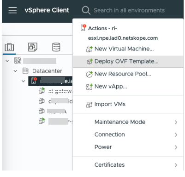Collapse the selected ESXi host node
The height and width of the screenshot is (177, 185).
pyautogui.click(x=24, y=81)
